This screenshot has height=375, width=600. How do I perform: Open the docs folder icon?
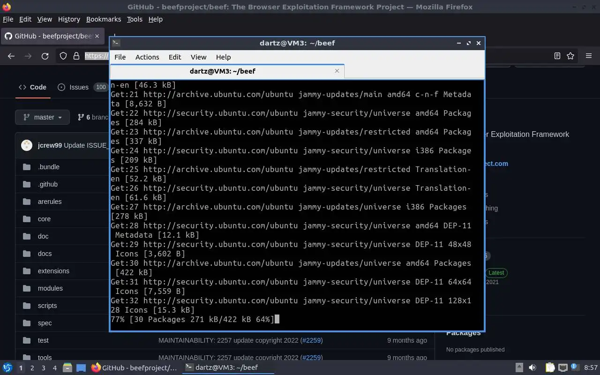[27, 254]
